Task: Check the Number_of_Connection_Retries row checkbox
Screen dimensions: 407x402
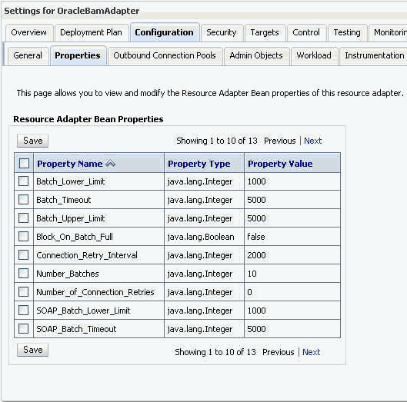Action: tap(24, 292)
